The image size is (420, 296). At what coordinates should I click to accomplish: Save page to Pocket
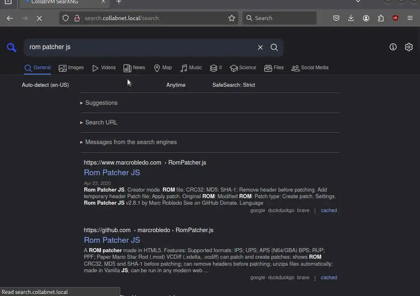point(336,18)
